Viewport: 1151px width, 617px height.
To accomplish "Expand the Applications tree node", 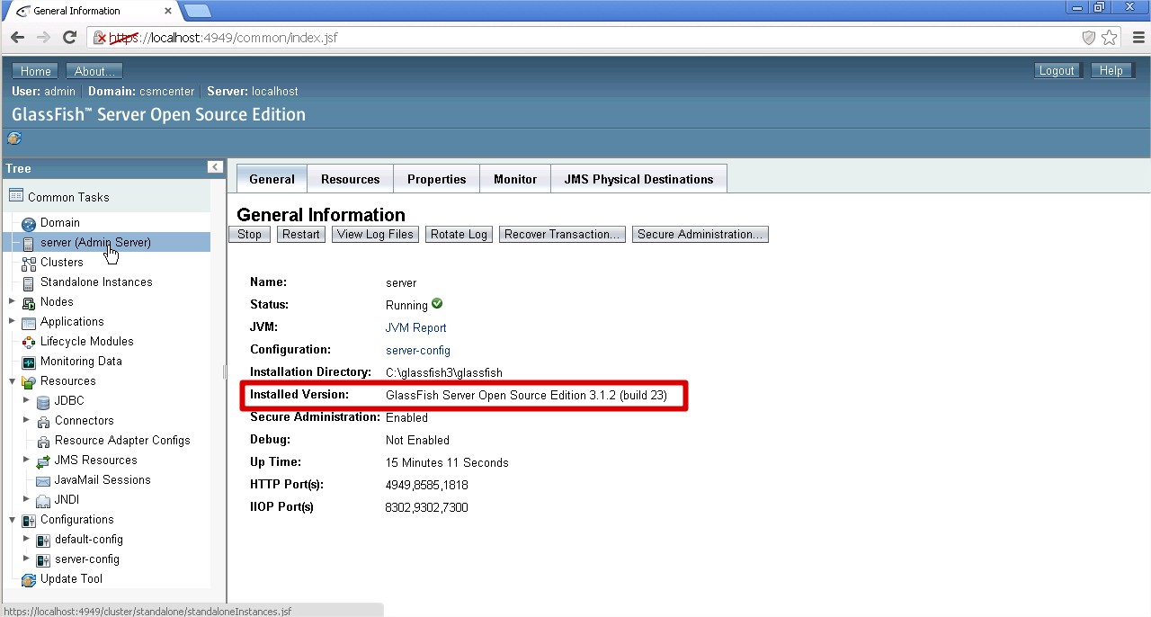I will (x=12, y=321).
